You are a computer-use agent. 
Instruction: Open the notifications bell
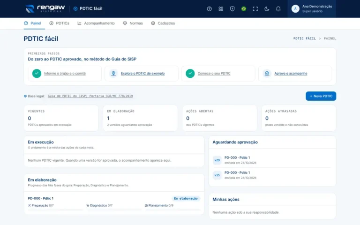pos(278,9)
